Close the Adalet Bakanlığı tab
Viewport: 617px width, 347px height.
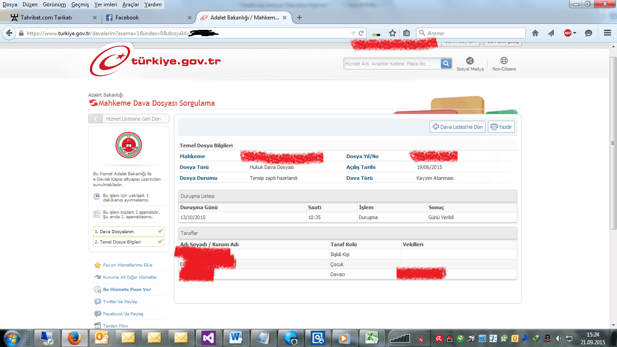click(x=285, y=18)
